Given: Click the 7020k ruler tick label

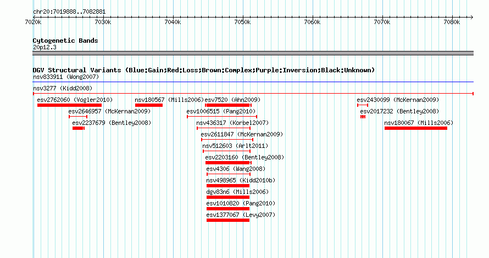Looking at the screenshot, I should pyautogui.click(x=33, y=22).
